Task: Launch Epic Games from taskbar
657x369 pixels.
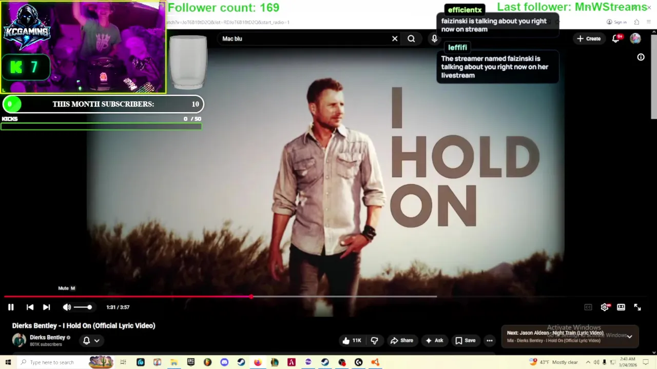Action: coord(191,362)
